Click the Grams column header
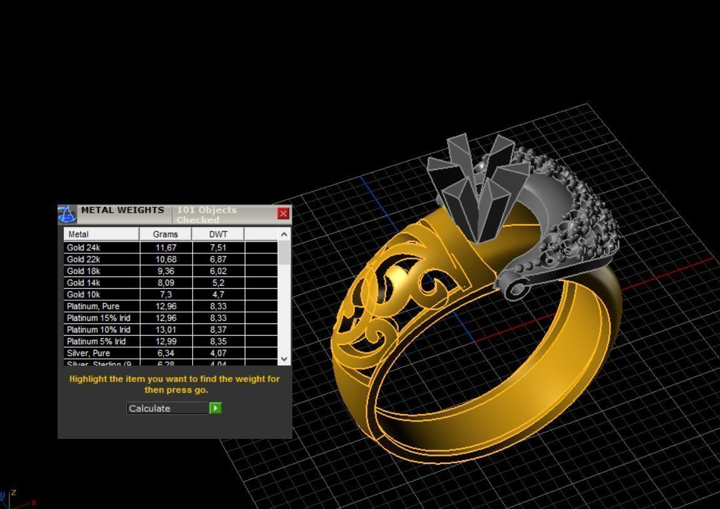The image size is (720, 509). (165, 234)
